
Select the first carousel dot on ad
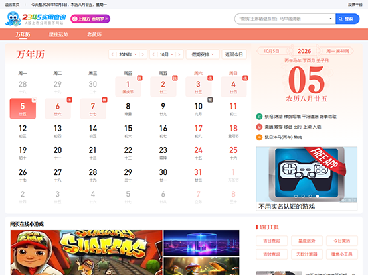pyautogui.click(x=296, y=196)
